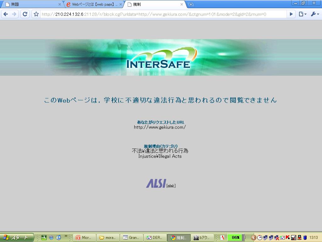Click the 規制... Chrome taskbar button
Image resolution: width=322 pixels, height=242 pixels.
[179, 238]
